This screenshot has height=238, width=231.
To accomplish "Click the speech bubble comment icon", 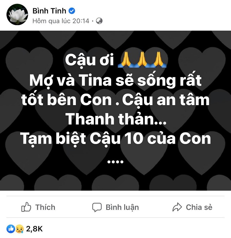I will pos(97,207).
